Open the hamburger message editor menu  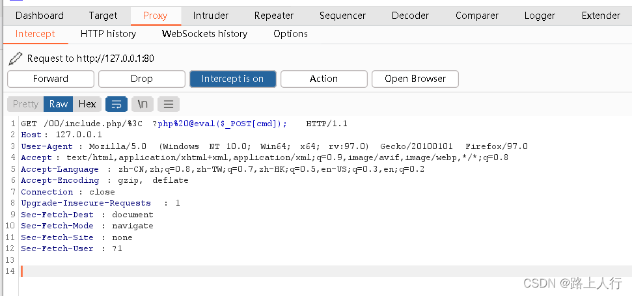[169, 104]
